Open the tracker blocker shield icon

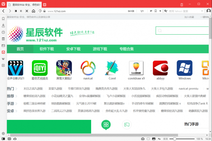pyautogui.click(x=40, y=11)
